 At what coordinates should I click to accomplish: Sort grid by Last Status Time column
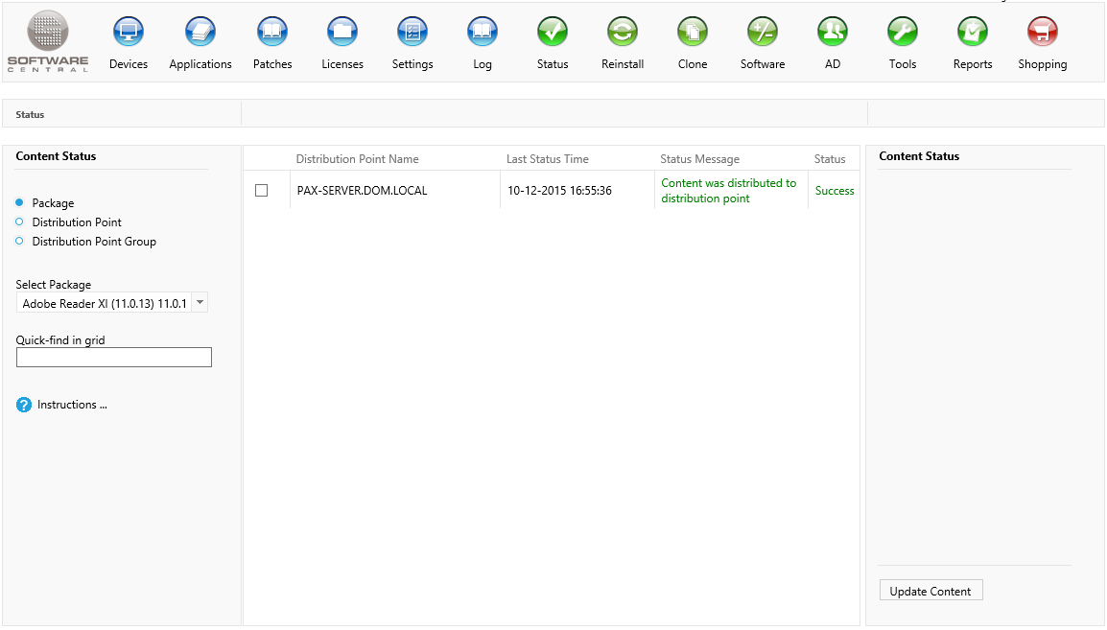[547, 159]
